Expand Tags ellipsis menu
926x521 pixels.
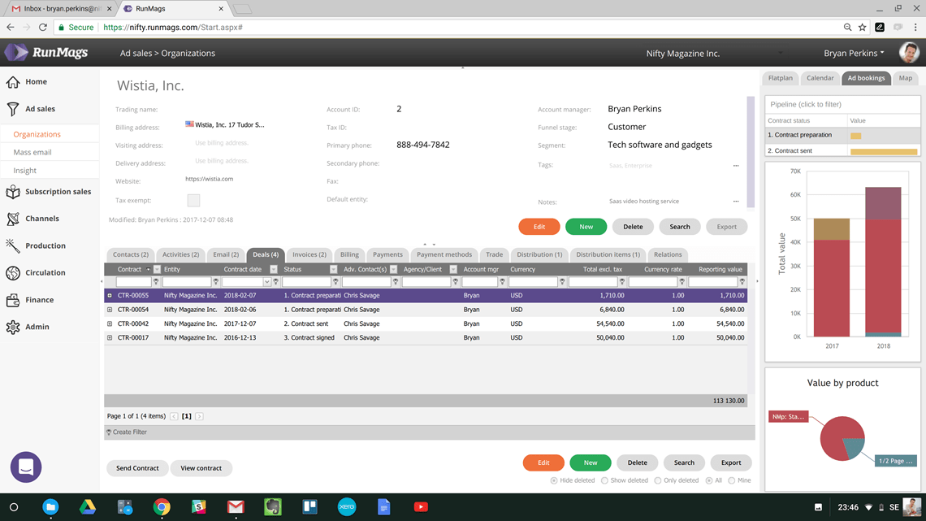click(x=736, y=165)
